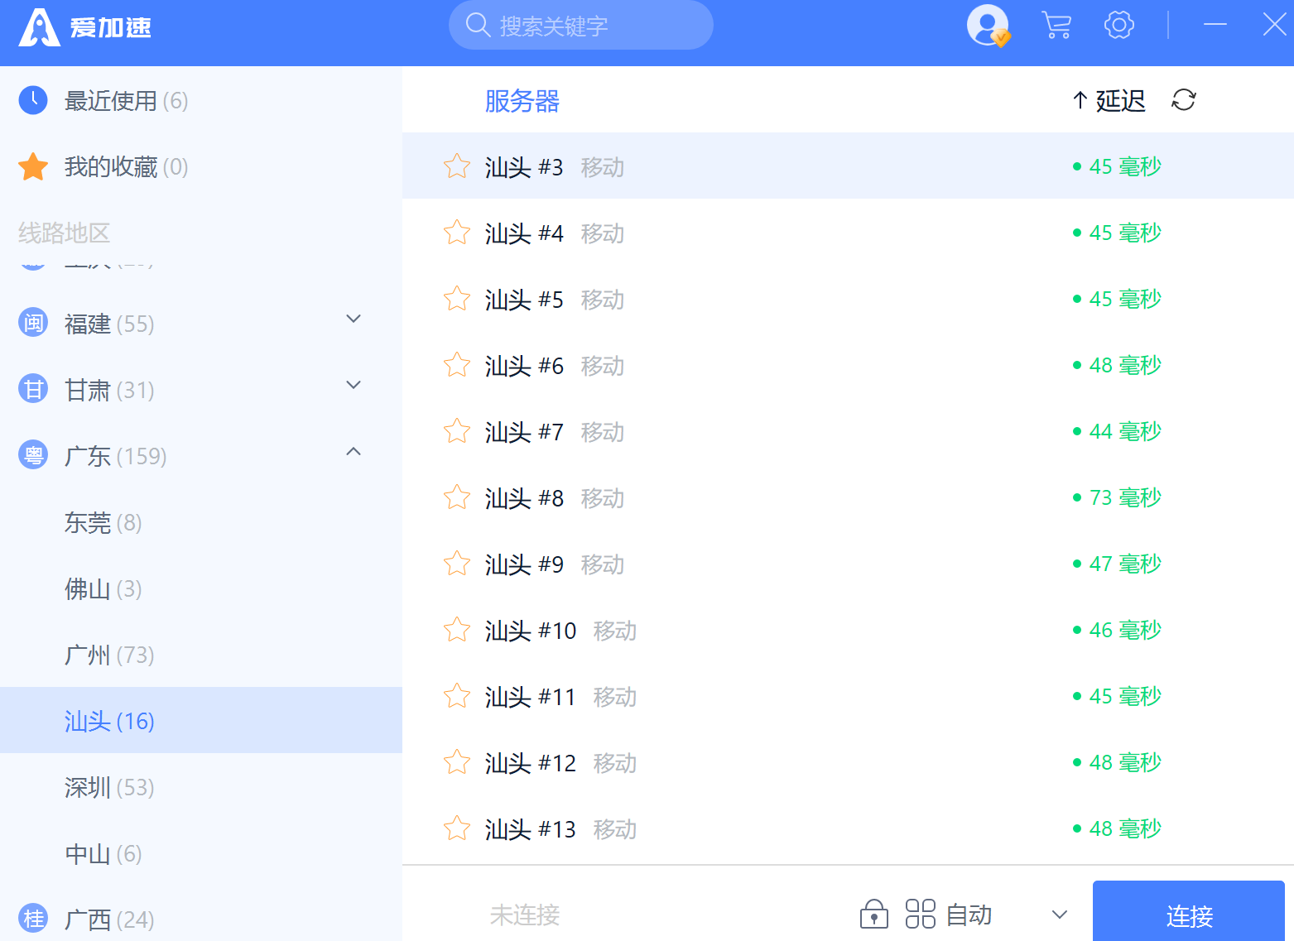
Task: Open the shopping cart
Action: (x=1056, y=25)
